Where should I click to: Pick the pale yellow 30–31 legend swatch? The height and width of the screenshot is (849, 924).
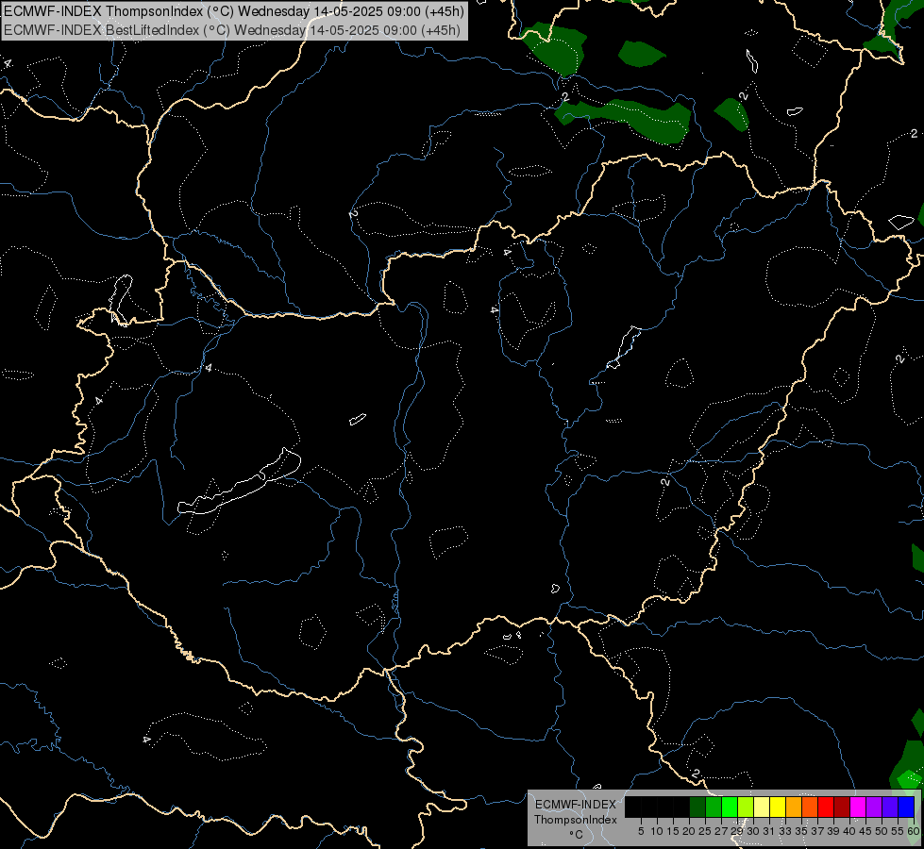pyautogui.click(x=762, y=807)
